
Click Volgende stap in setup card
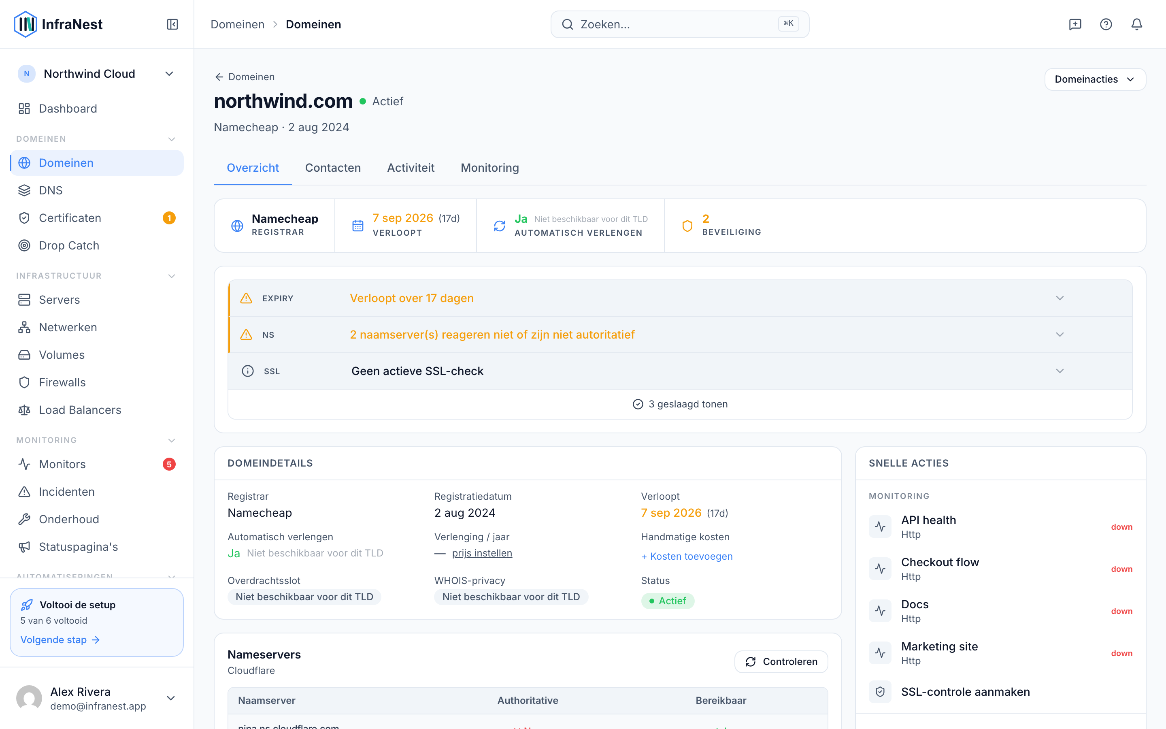coord(60,640)
